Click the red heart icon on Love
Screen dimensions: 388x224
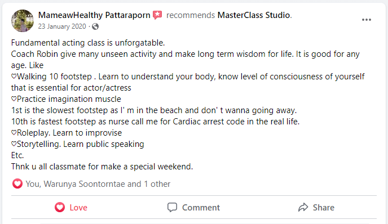[60, 208]
